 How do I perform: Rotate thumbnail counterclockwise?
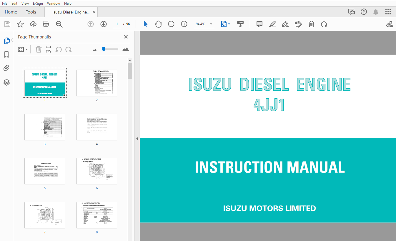pyautogui.click(x=59, y=49)
